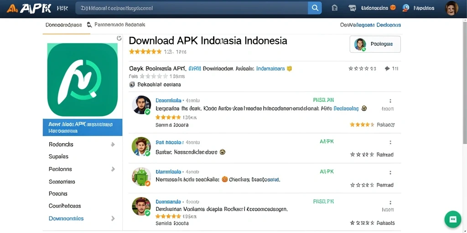This screenshot has width=467, height=233.
Task: Click the five-star rating under title
Action: (145, 52)
